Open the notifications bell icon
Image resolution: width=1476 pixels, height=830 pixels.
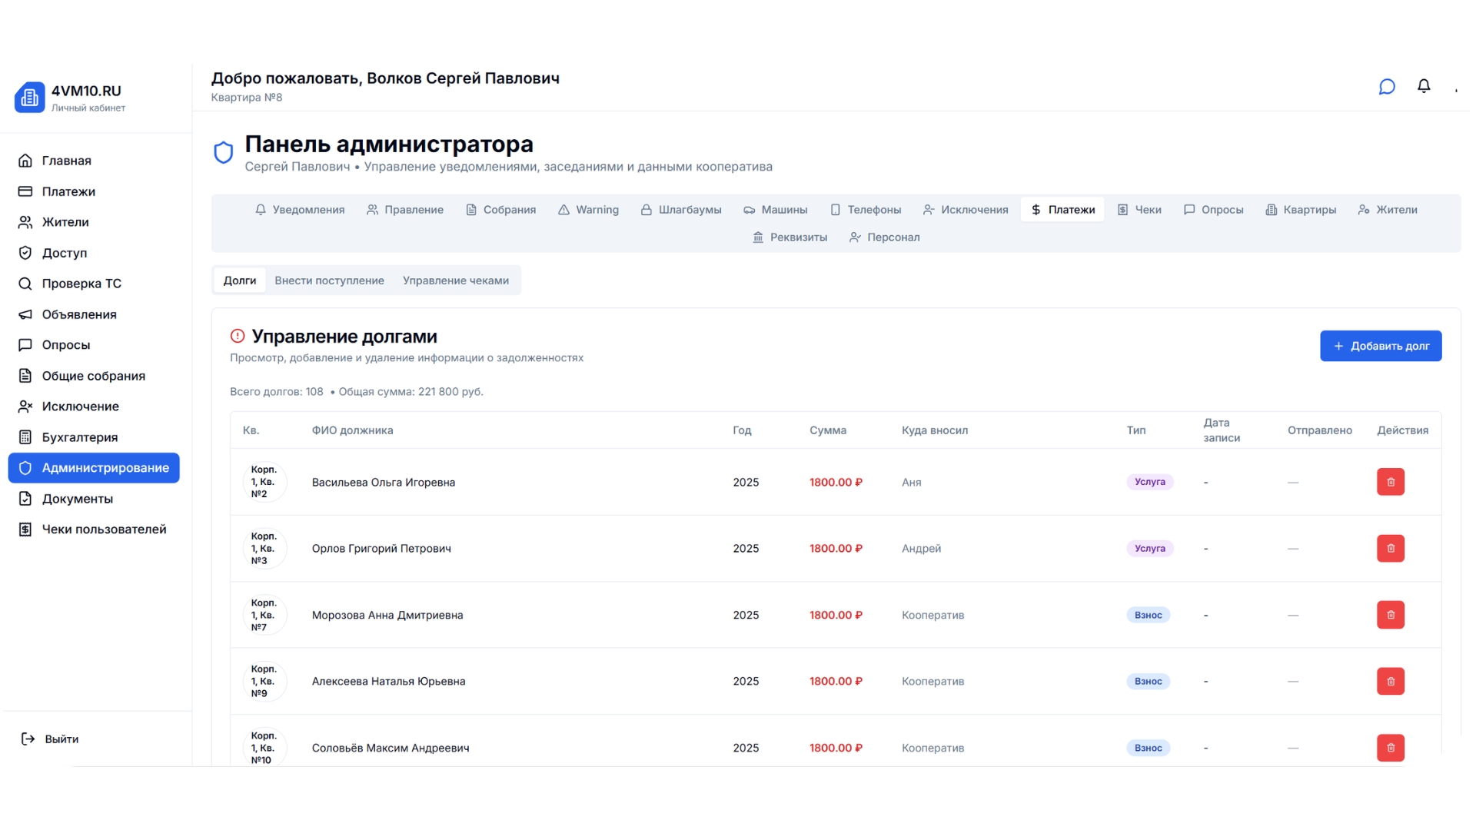[1424, 86]
